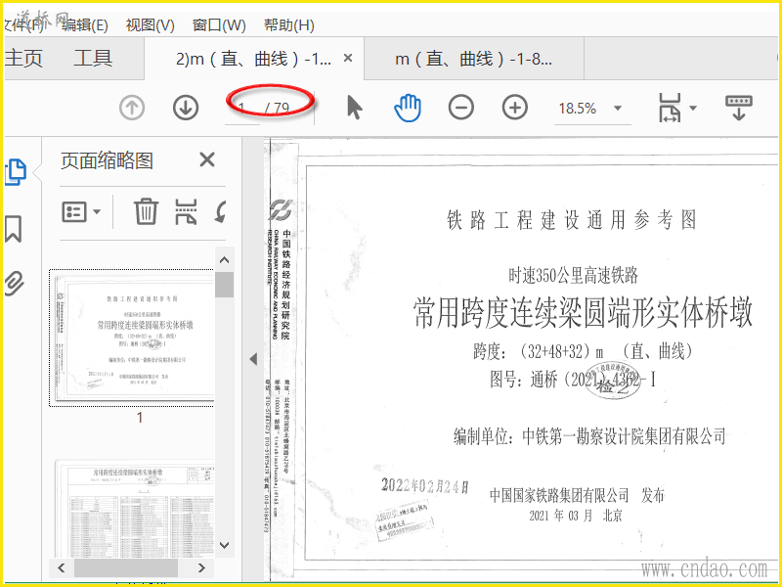Click the text '2021 年 03 月 北京'

point(576,516)
